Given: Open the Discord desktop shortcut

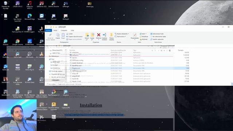Looking at the screenshot, I should (54, 17).
